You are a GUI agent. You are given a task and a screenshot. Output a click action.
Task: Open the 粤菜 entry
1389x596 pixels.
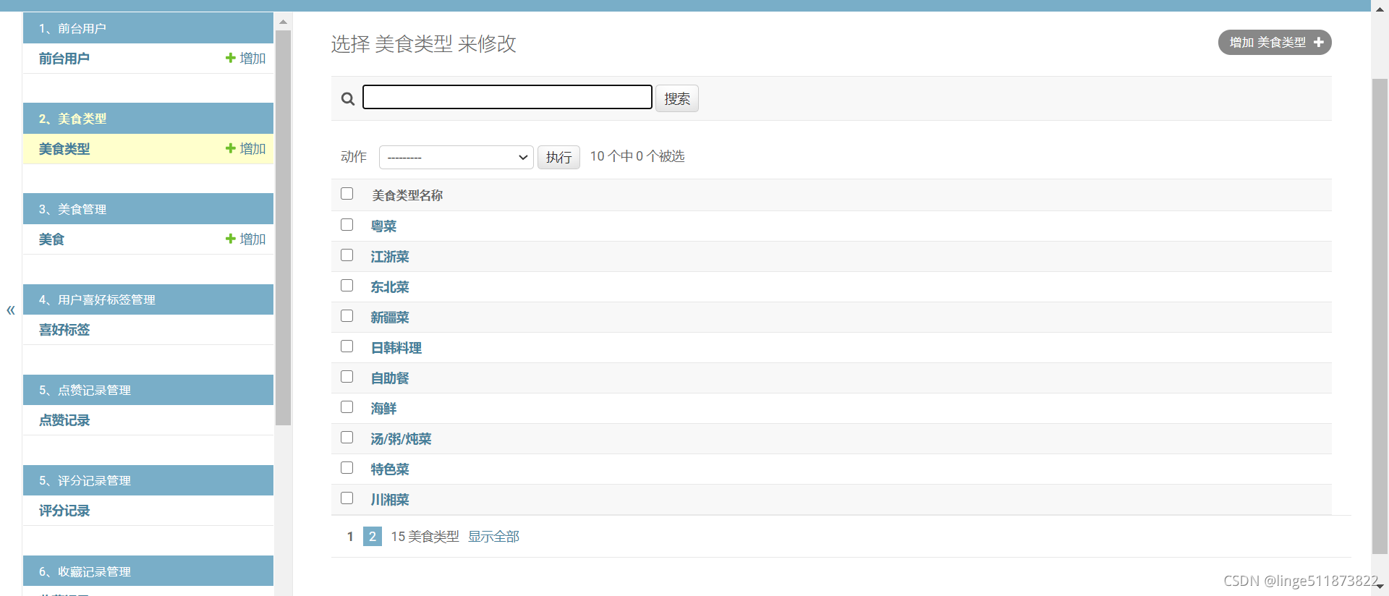tap(383, 226)
